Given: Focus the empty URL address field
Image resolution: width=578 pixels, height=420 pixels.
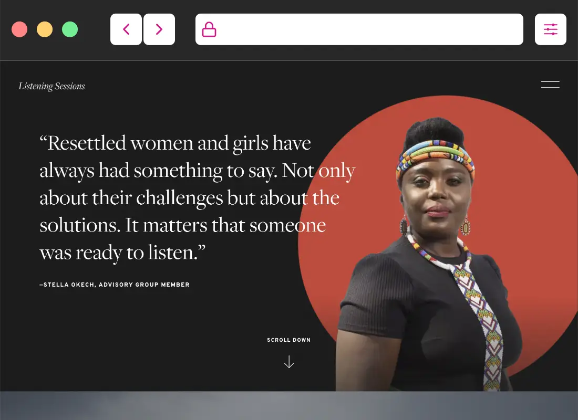Looking at the screenshot, I should (x=368, y=29).
